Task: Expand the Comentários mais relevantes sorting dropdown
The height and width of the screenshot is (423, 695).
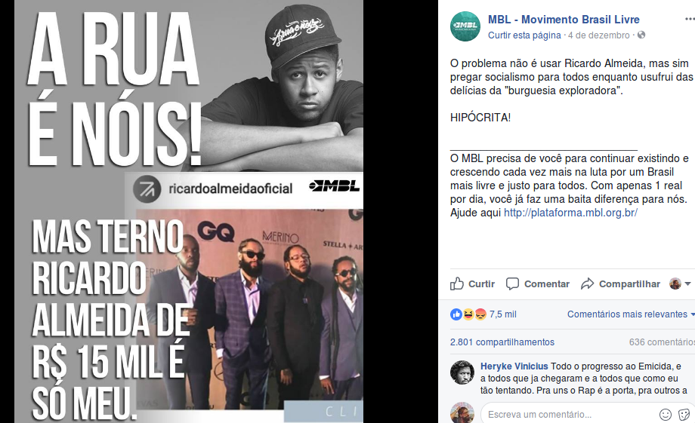Action: 631,314
